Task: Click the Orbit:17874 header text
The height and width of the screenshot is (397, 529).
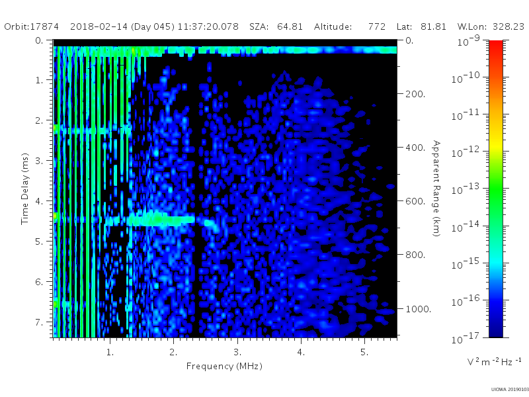Action: [31, 26]
